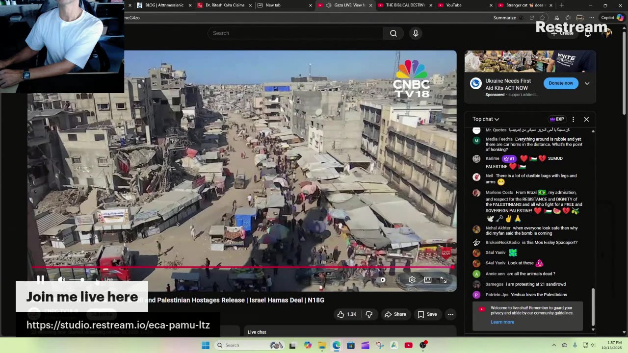The image size is (628, 353).
Task: Open Learn more link in chat notice
Action: tap(502, 322)
